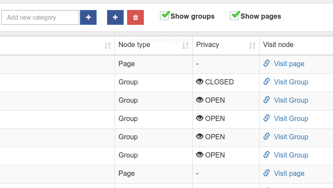Uncheck the Show groups checkbox
The height and width of the screenshot is (188, 333).
click(x=165, y=16)
